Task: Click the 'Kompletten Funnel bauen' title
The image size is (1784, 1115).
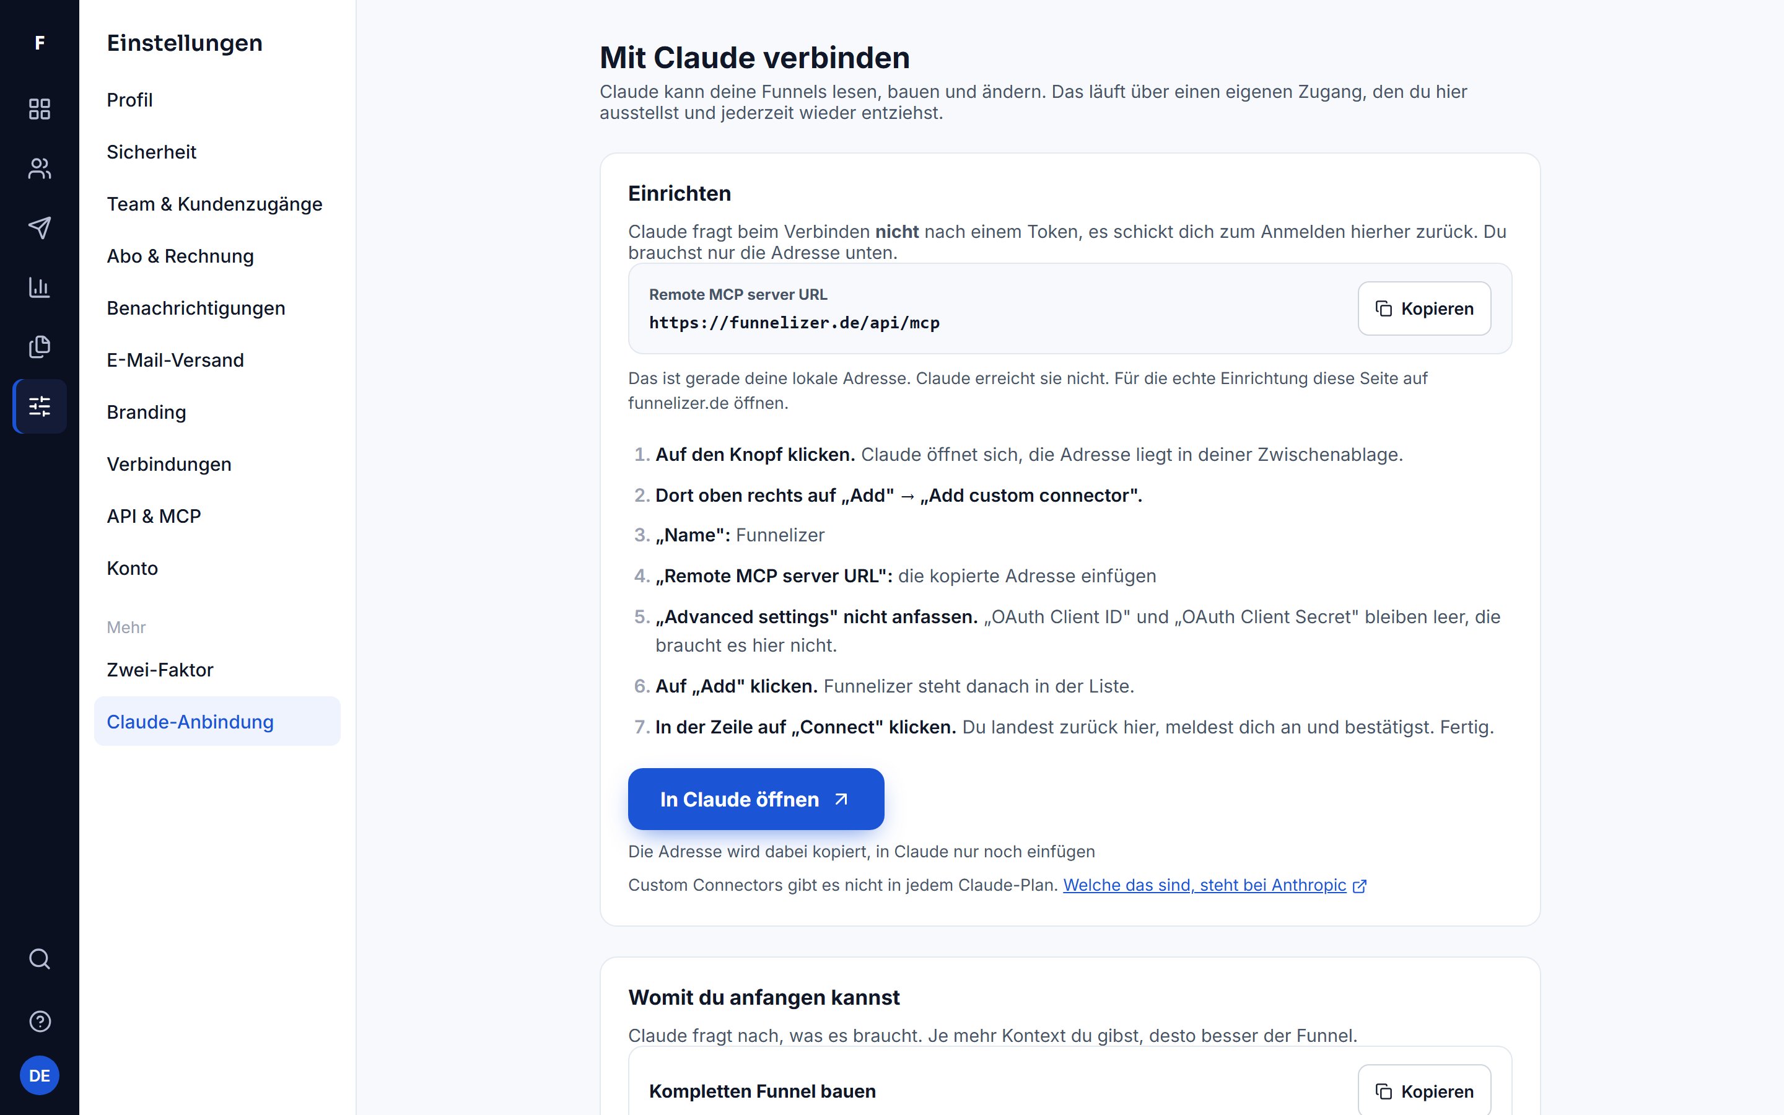Action: pyautogui.click(x=763, y=1091)
